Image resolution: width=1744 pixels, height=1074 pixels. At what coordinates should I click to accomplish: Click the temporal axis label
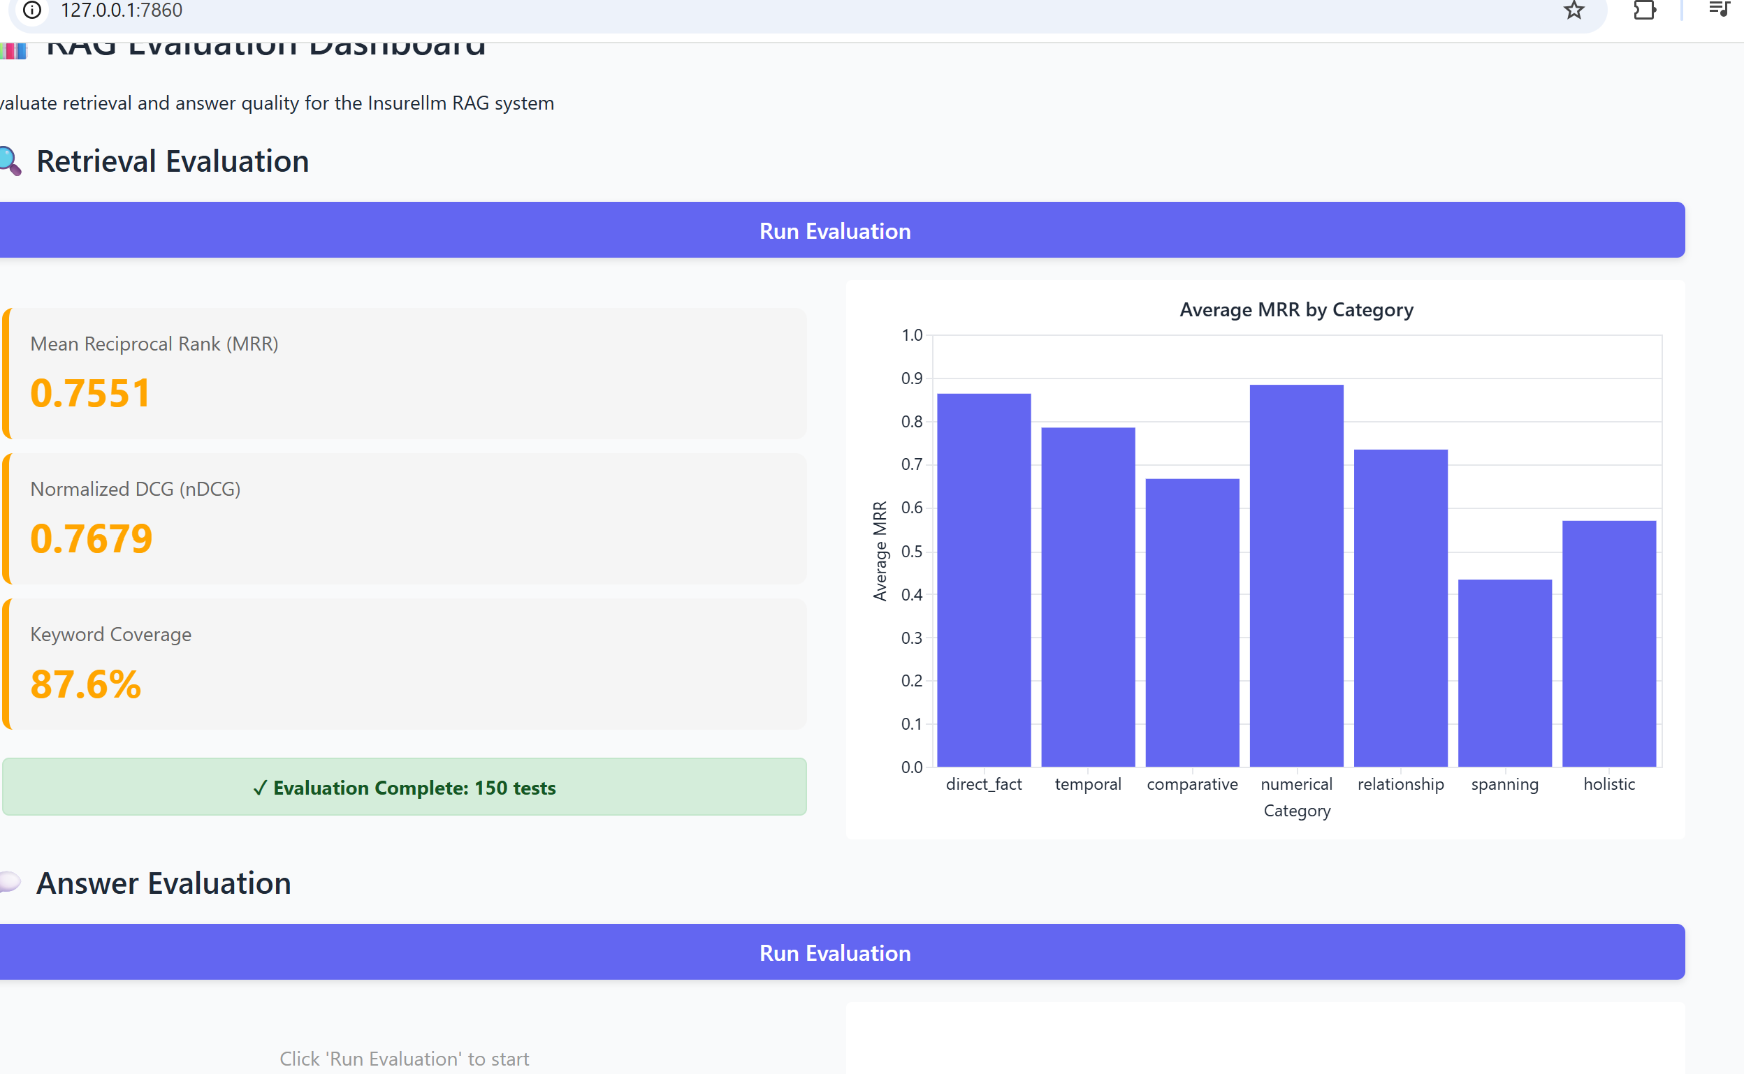click(1088, 784)
